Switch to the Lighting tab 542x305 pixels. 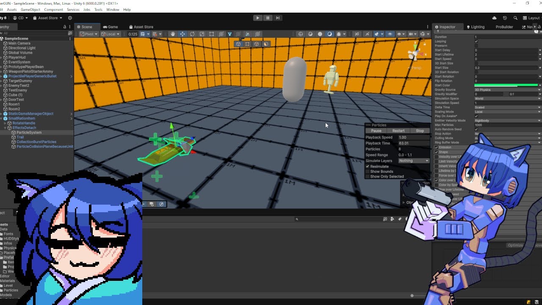[476, 27]
